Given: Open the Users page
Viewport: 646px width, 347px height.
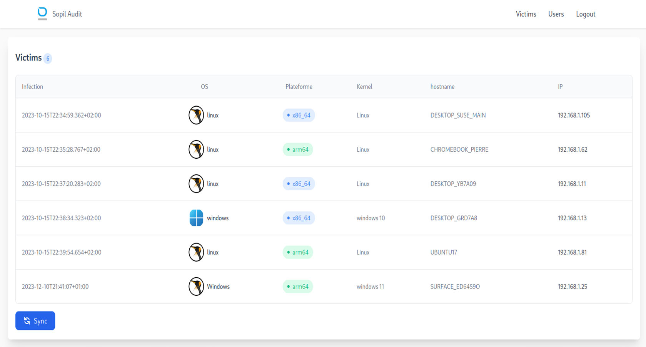Looking at the screenshot, I should point(556,14).
